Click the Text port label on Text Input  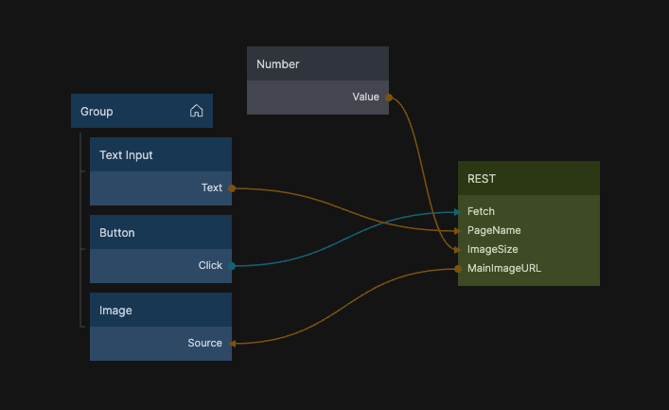click(211, 188)
